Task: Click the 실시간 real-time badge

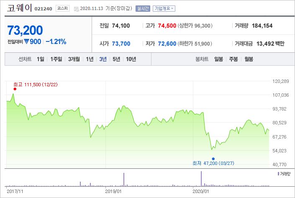Action: point(143,8)
